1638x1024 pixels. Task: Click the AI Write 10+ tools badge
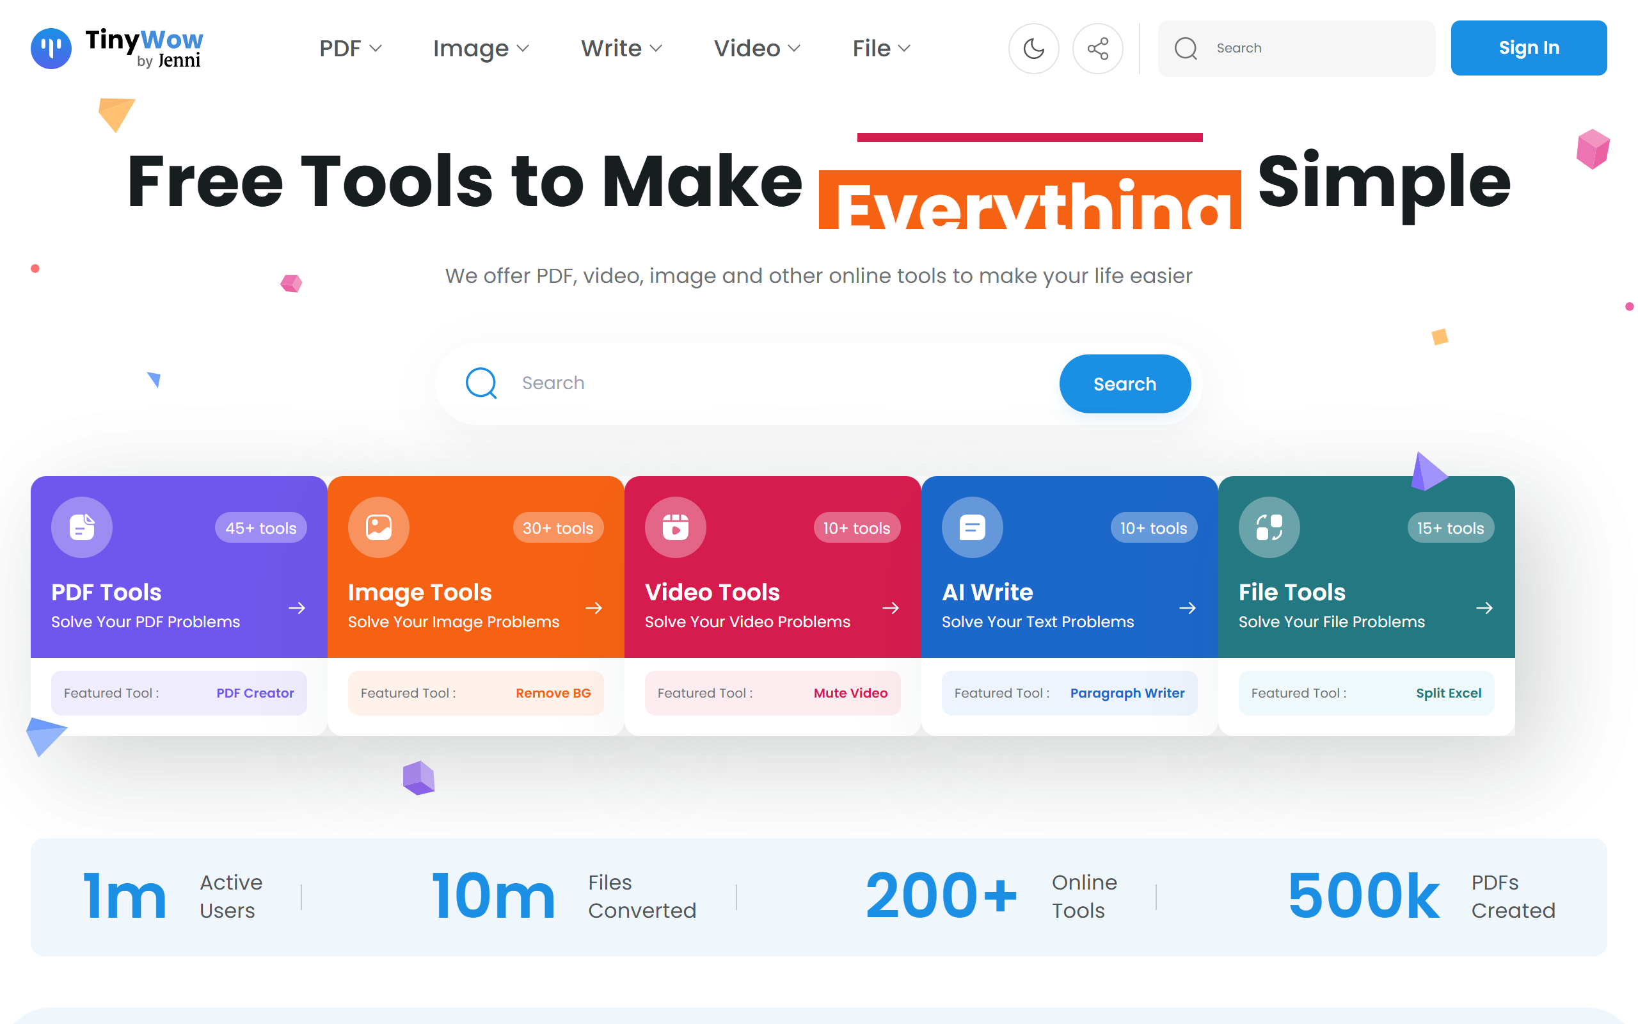click(1154, 527)
